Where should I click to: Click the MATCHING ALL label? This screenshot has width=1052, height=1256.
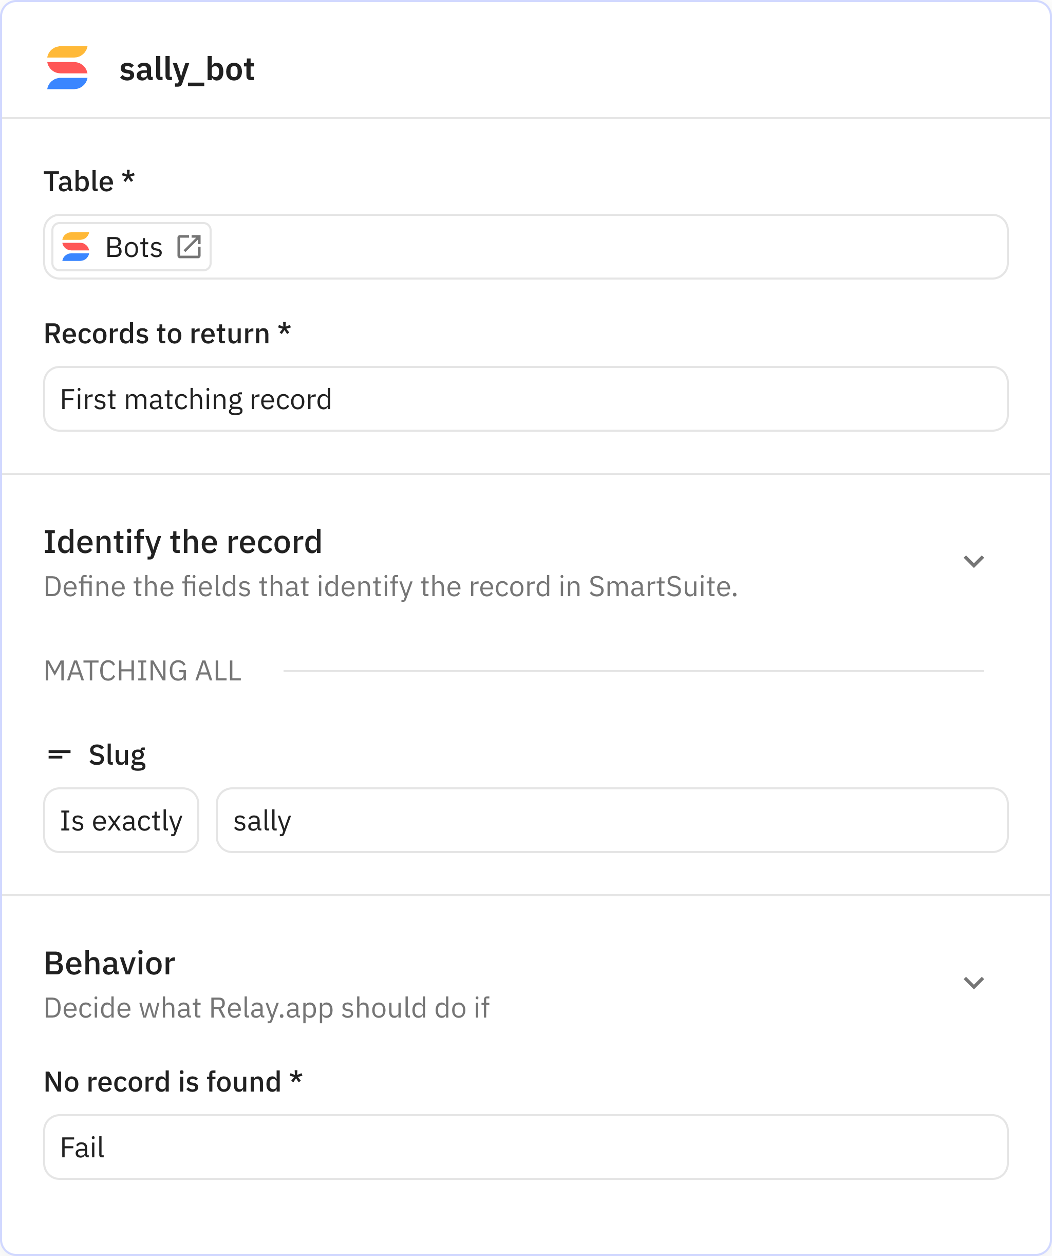pyautogui.click(x=143, y=671)
